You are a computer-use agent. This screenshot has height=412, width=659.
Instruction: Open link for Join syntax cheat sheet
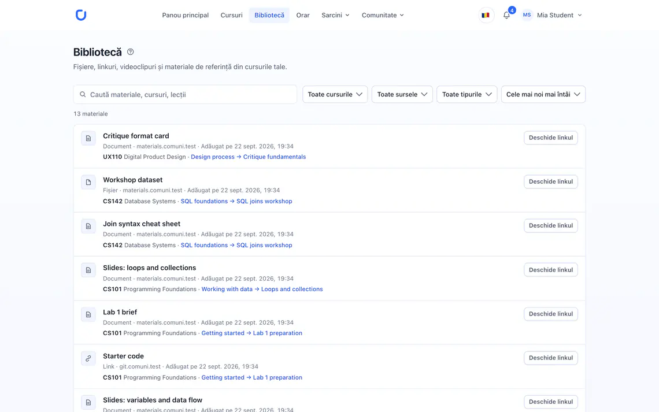(550, 225)
